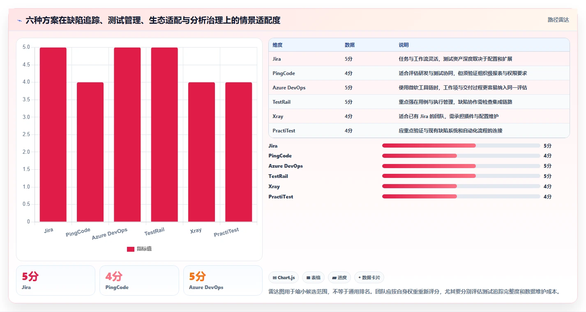
Task: Click the PractiTest progress bar
Action: (461, 197)
